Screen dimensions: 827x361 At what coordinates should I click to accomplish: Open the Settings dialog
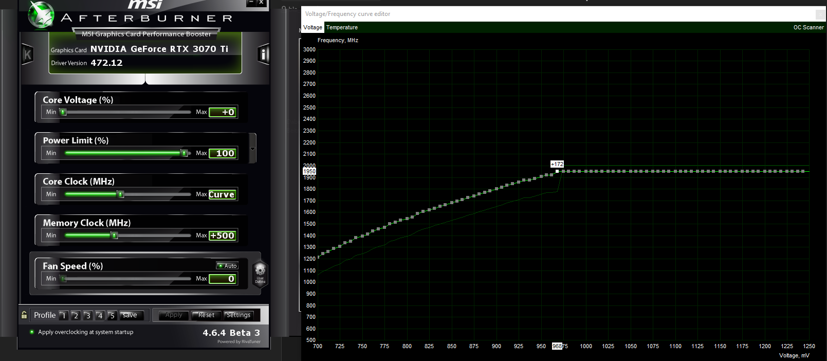pyautogui.click(x=238, y=315)
